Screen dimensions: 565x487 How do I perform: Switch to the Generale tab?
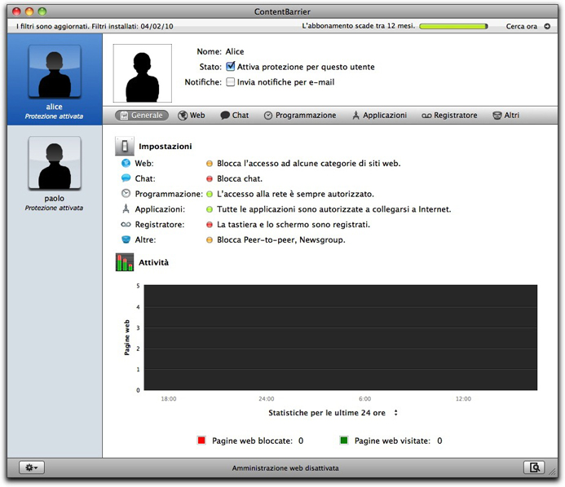[142, 115]
